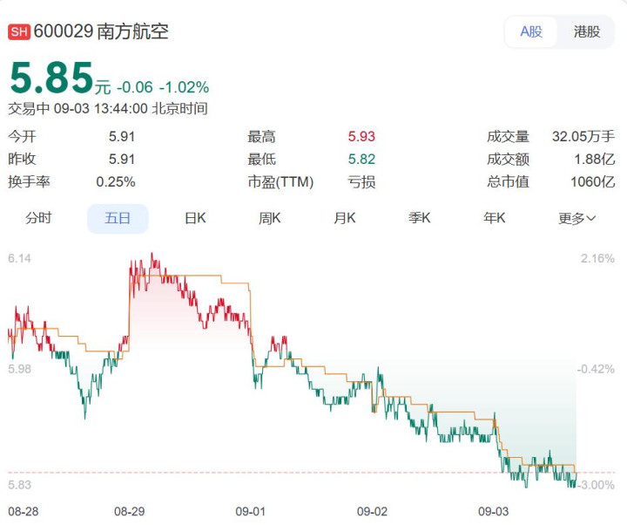Click the 09-02 date marker

click(372, 511)
